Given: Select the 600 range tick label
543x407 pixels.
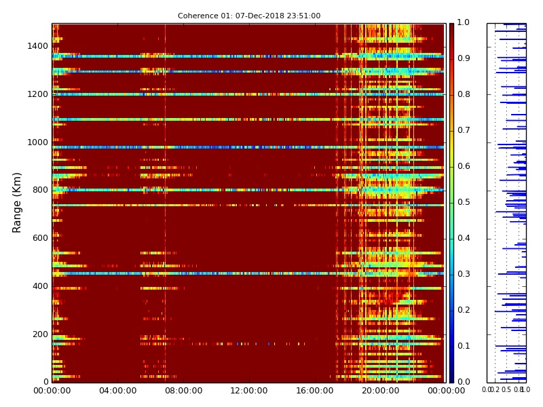Looking at the screenshot, I should (39, 238).
